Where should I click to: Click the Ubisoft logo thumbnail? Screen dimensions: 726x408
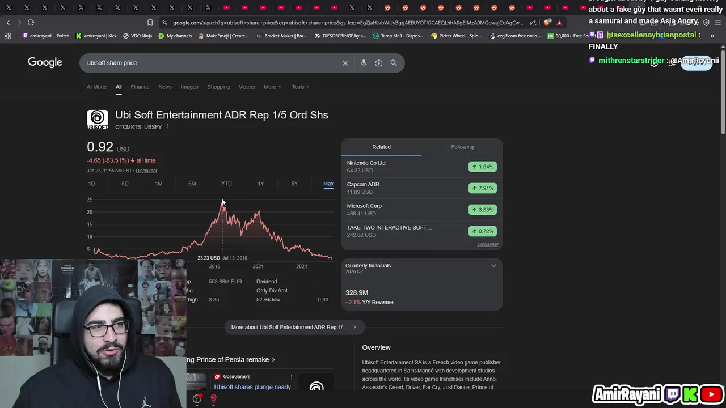pos(98,120)
